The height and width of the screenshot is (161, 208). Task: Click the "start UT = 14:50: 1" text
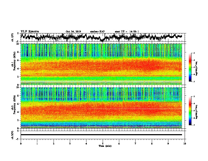(127, 32)
